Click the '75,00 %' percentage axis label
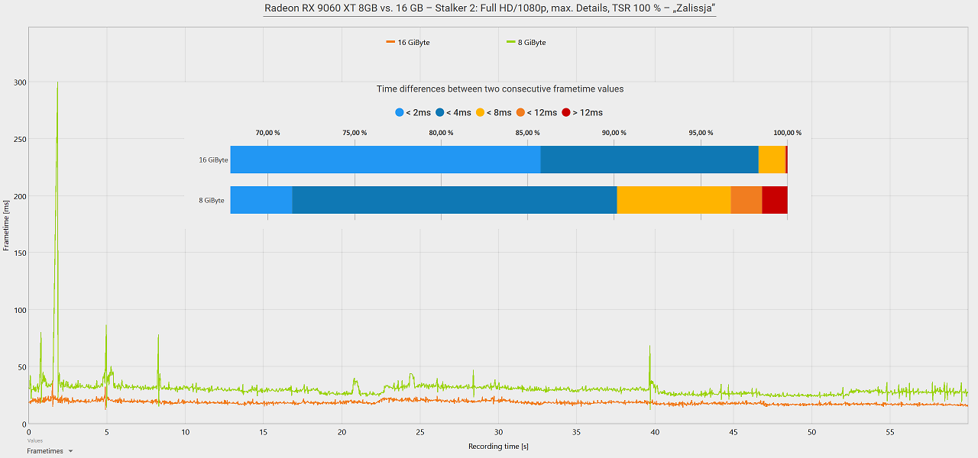Image resolution: width=978 pixels, height=458 pixels. coord(355,133)
